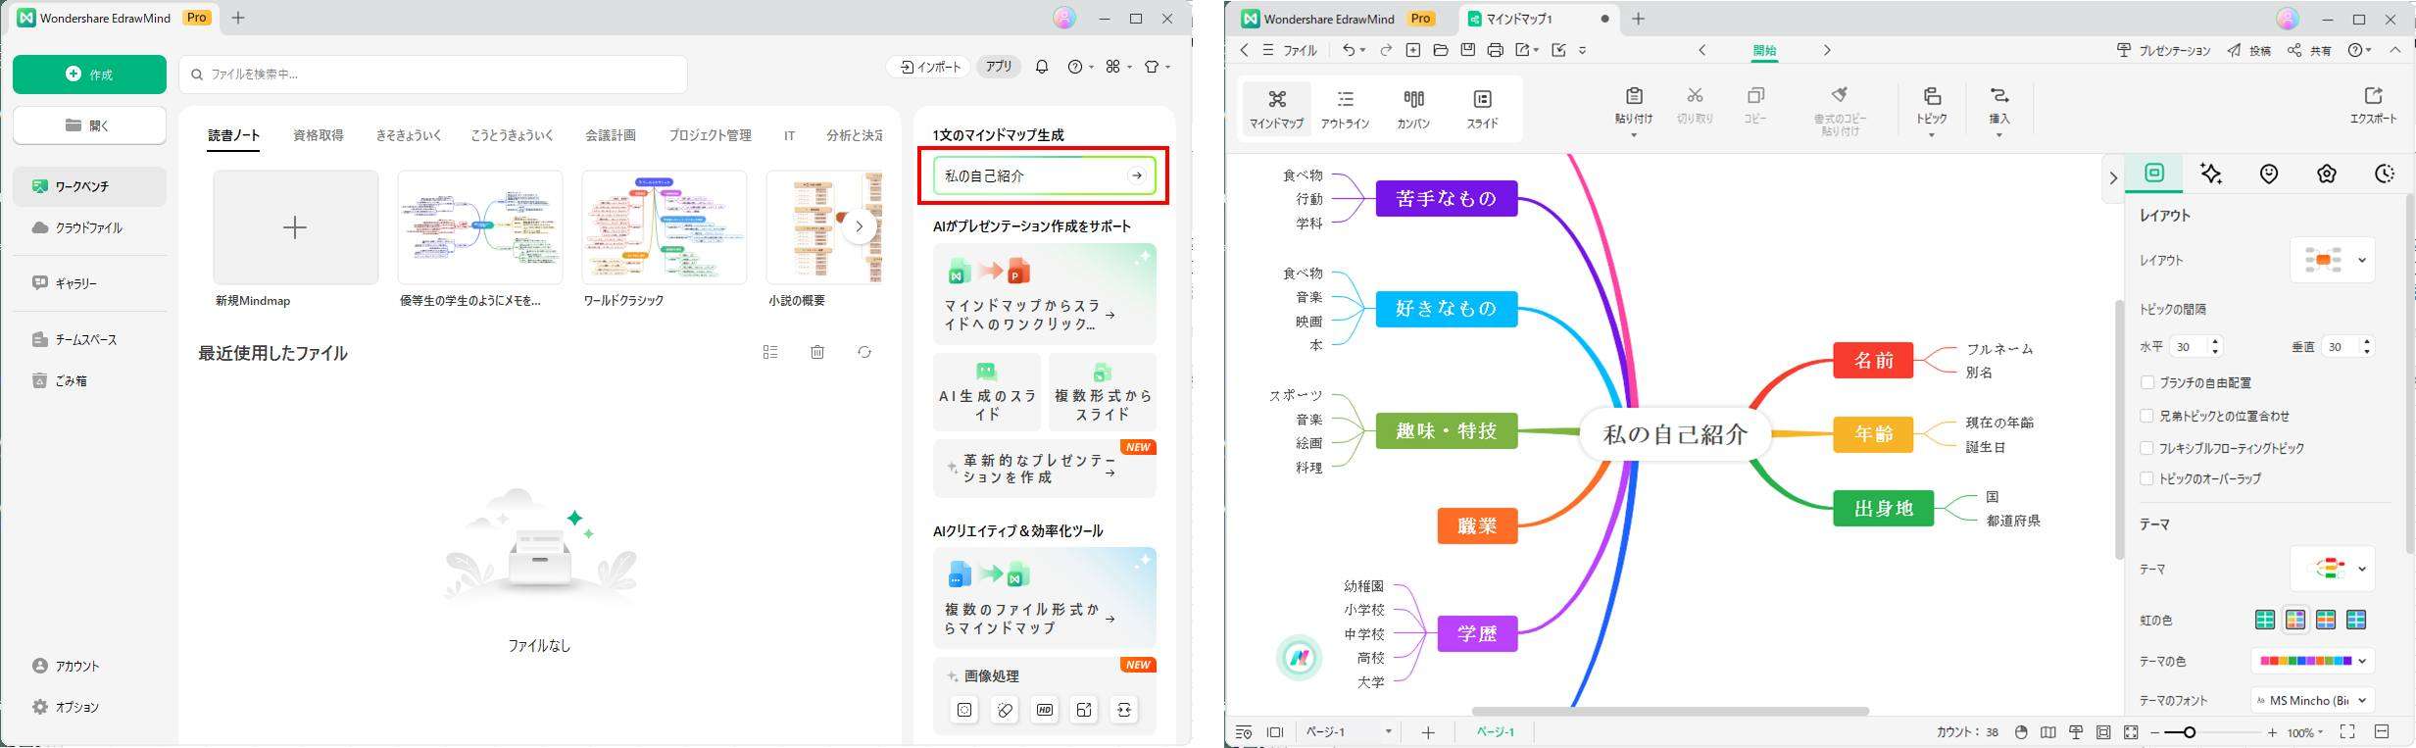Click the アプリ button
Viewport: 2416px width, 748px height.
(999, 67)
